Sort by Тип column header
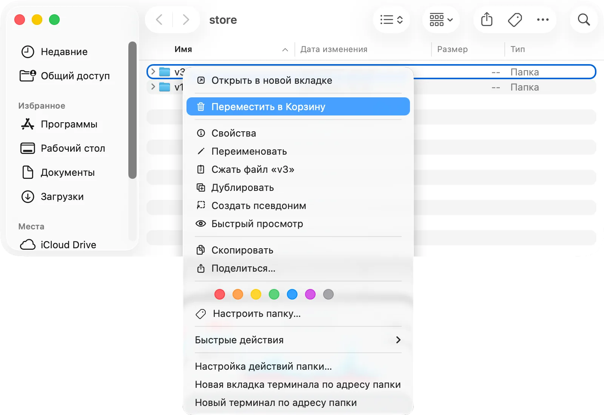Viewport: 604px width, 415px height. click(x=518, y=49)
